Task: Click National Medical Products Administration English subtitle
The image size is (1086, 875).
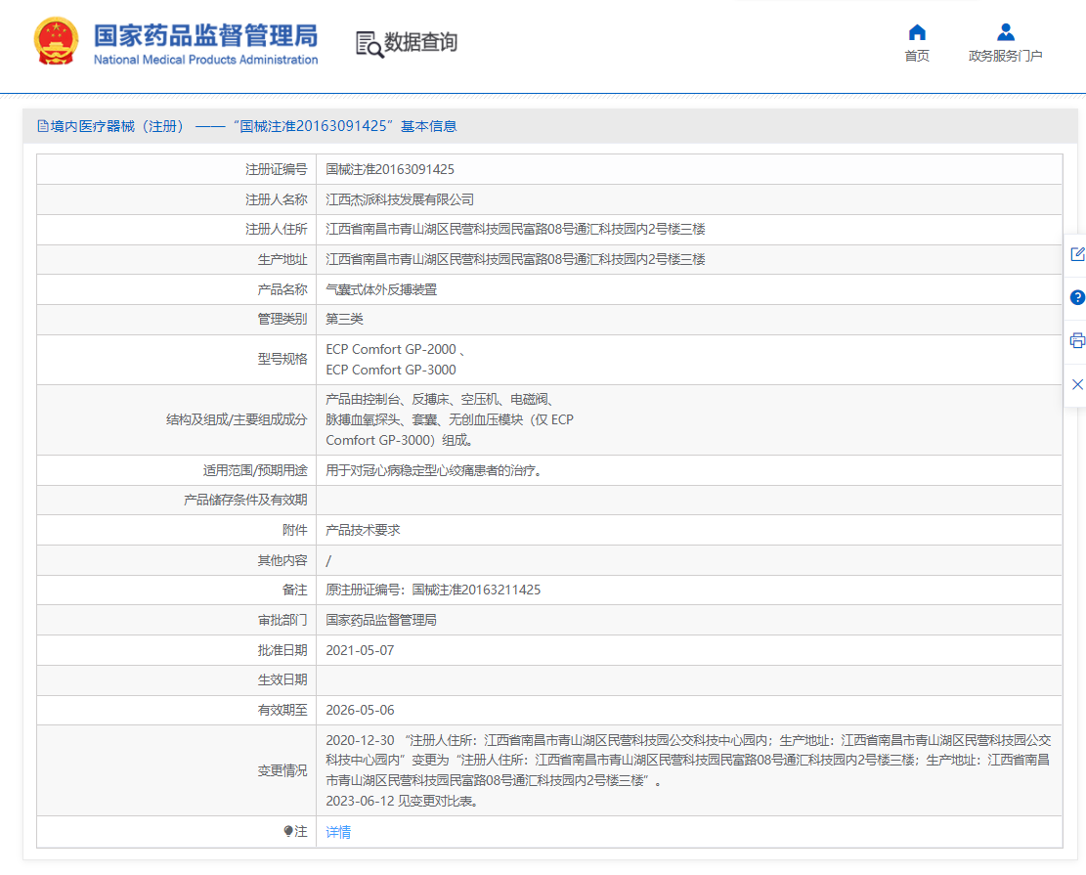Action: [205, 61]
